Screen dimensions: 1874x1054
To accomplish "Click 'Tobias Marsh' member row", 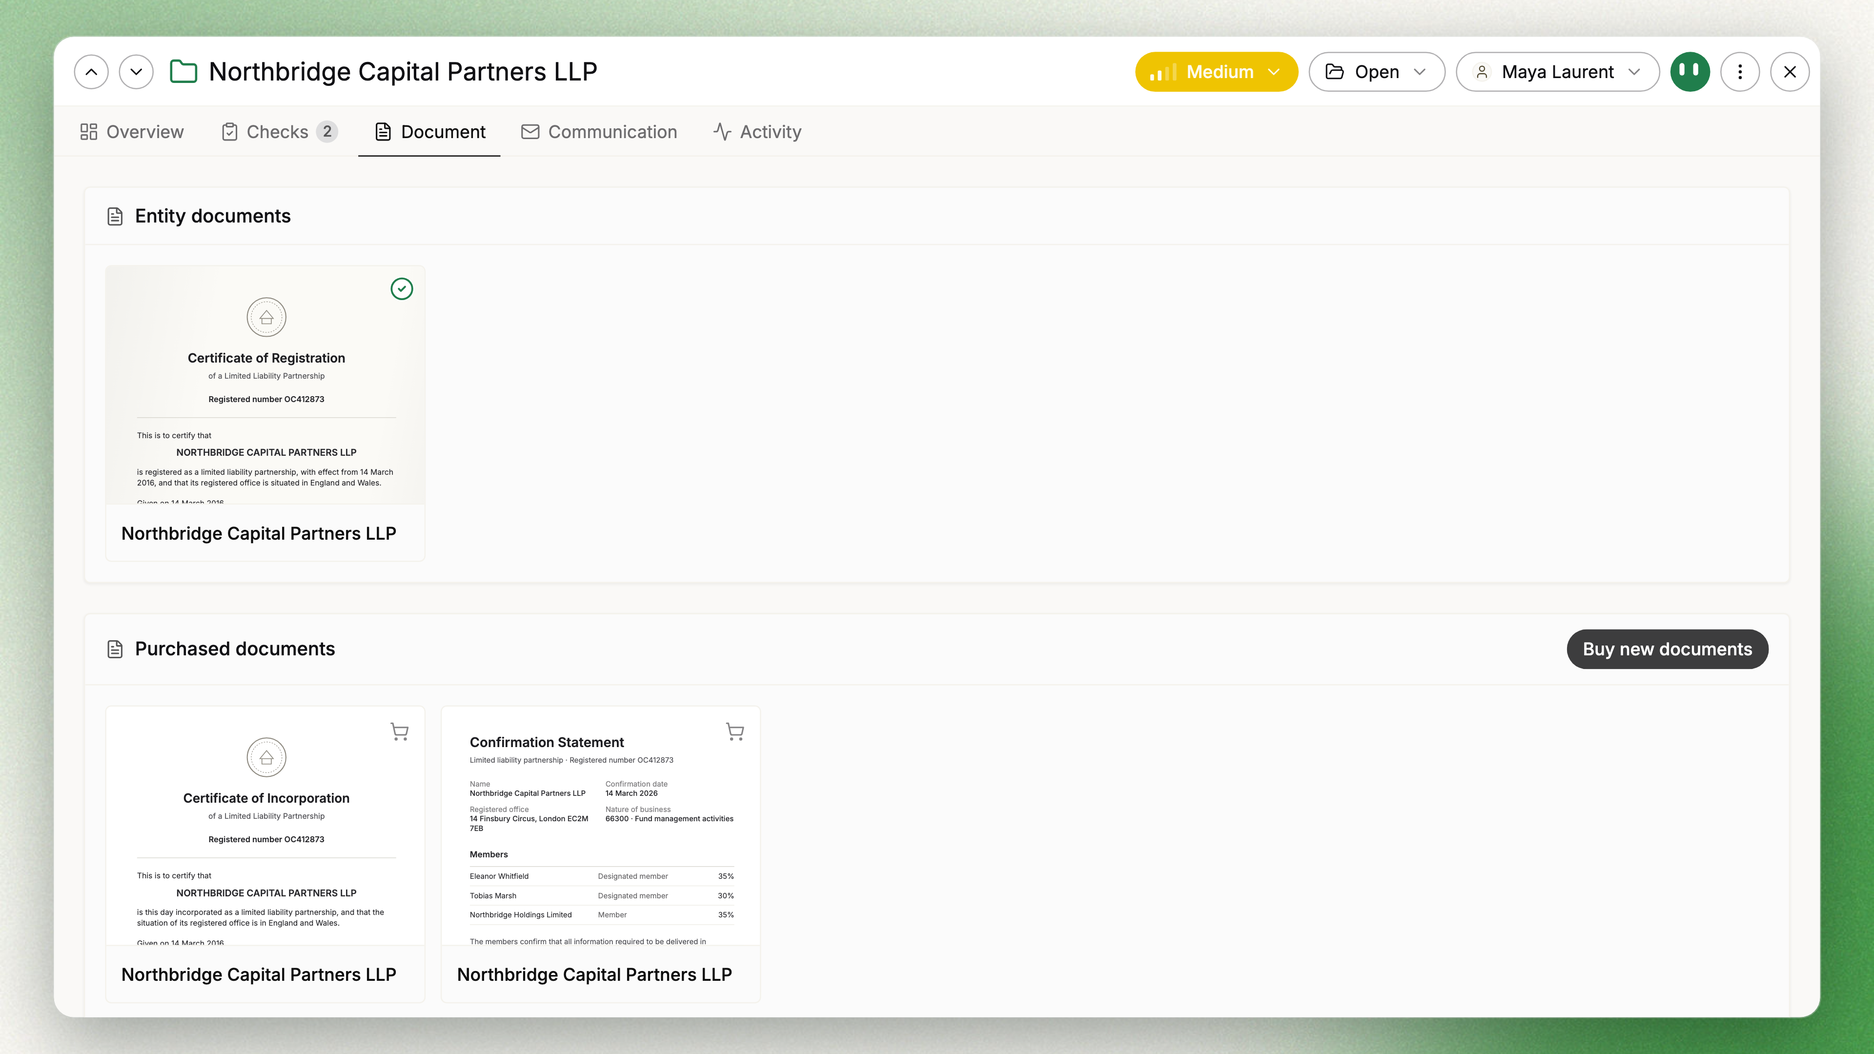I will [x=602, y=895].
